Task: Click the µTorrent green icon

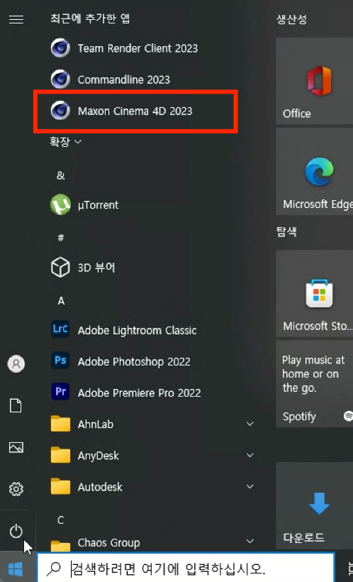Action: pos(60,204)
